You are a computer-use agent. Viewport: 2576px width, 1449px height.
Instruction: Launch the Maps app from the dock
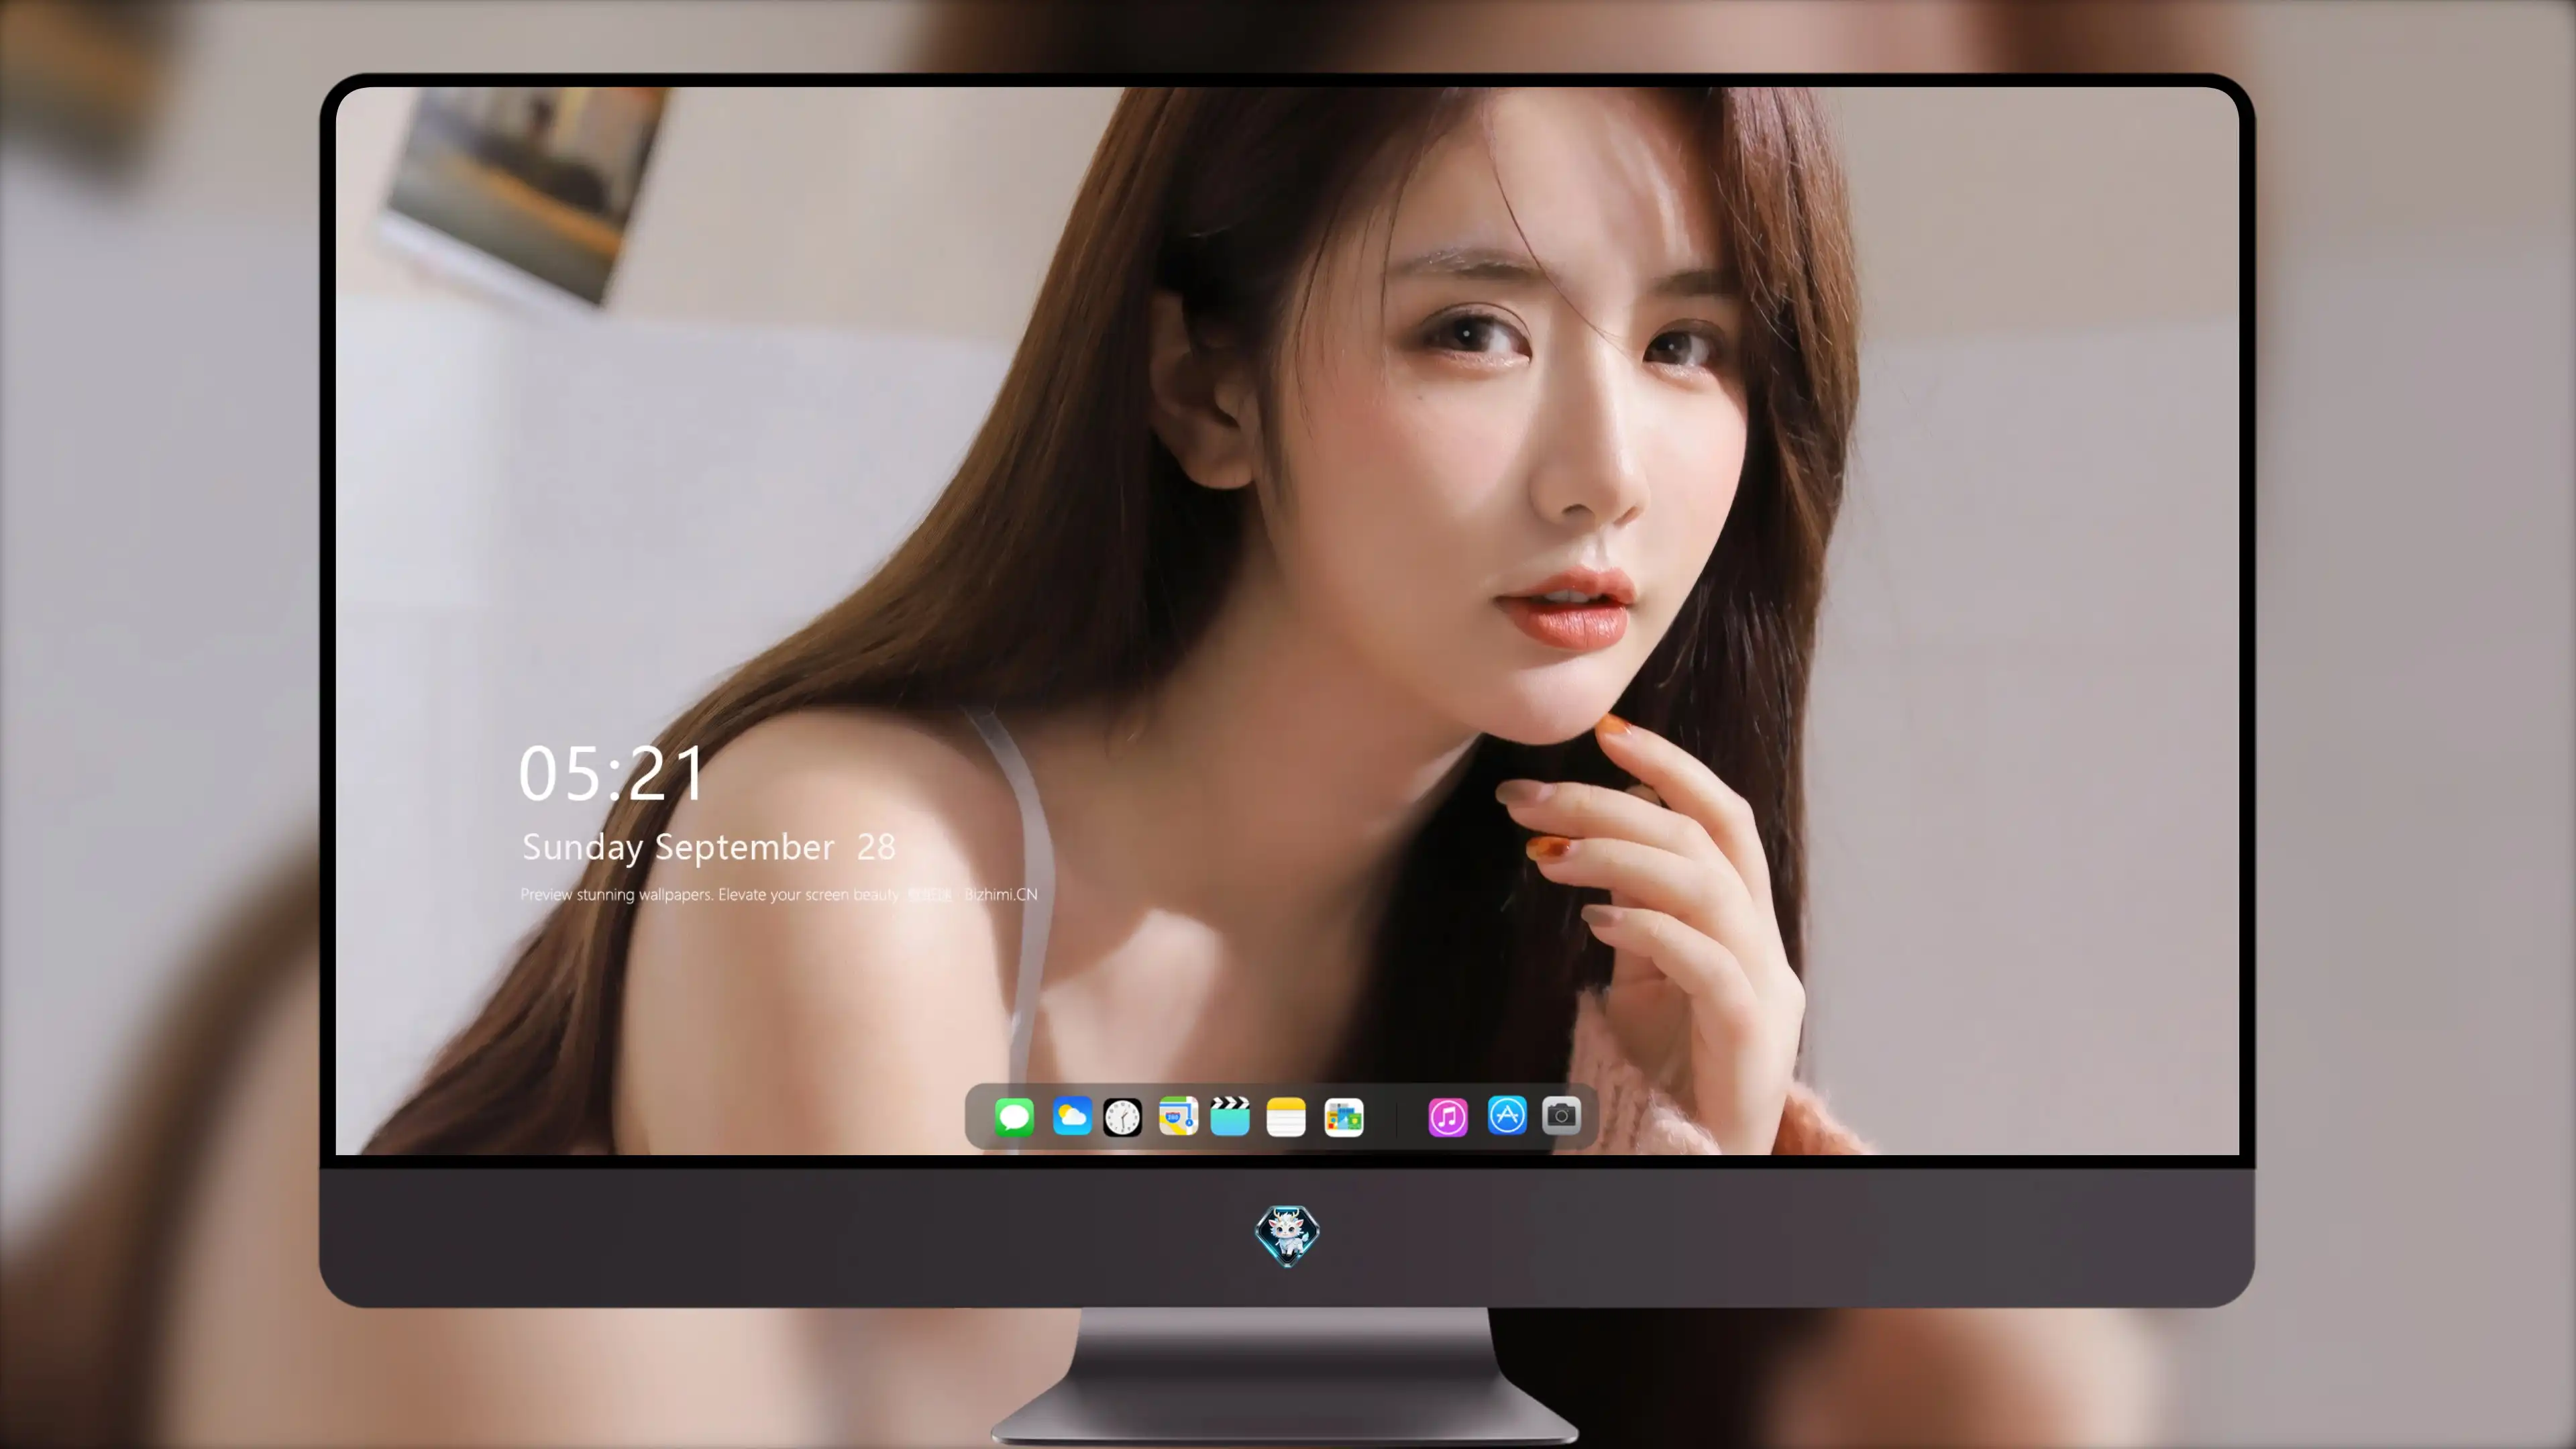1178,1116
